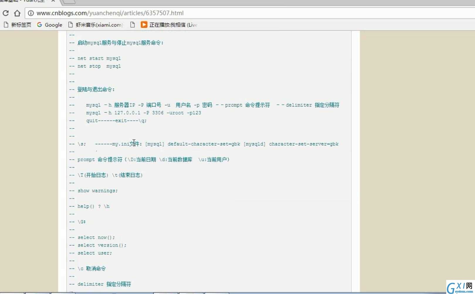This screenshot has width=475, height=294.
Task: Click the 'prompt 命令提示符' line
Action: click(x=153, y=159)
